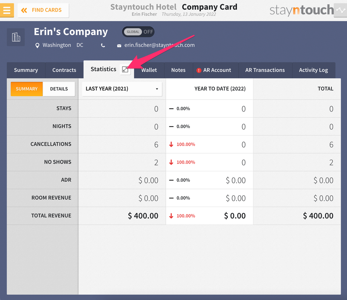The width and height of the screenshot is (347, 300).
Task: Open the Wallet tab
Action: click(x=149, y=70)
